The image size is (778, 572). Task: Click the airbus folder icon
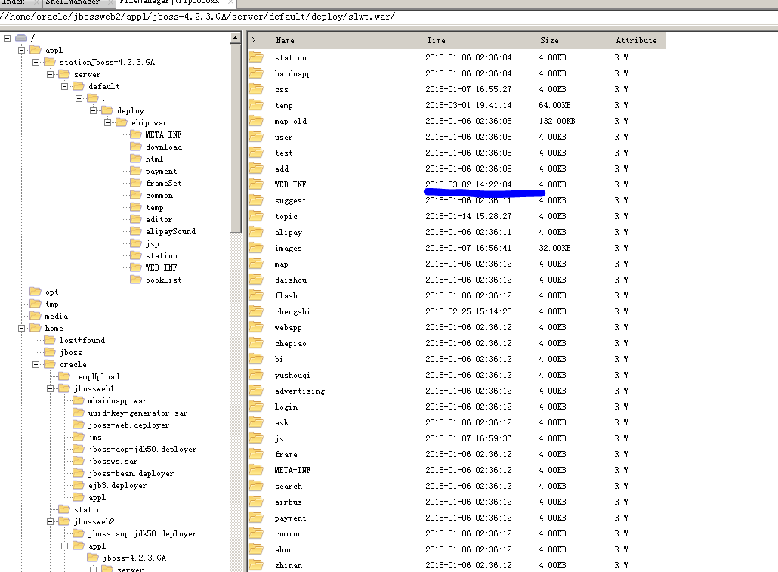pyautogui.click(x=256, y=502)
